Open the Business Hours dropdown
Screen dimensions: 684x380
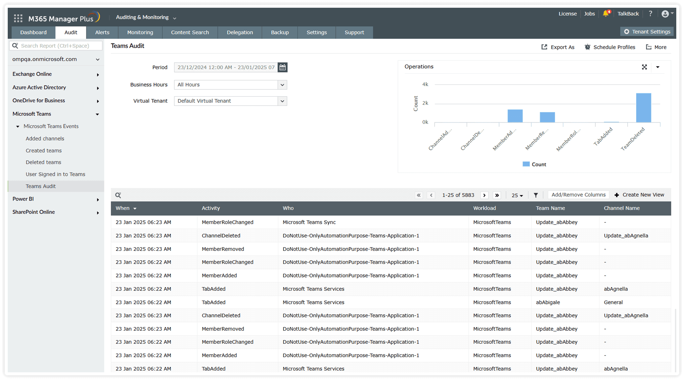click(282, 85)
